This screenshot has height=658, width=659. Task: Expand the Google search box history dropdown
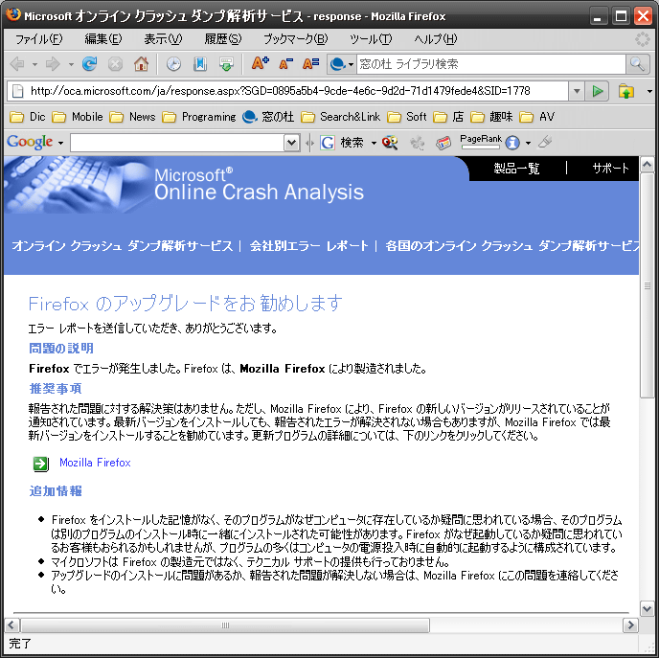292,143
